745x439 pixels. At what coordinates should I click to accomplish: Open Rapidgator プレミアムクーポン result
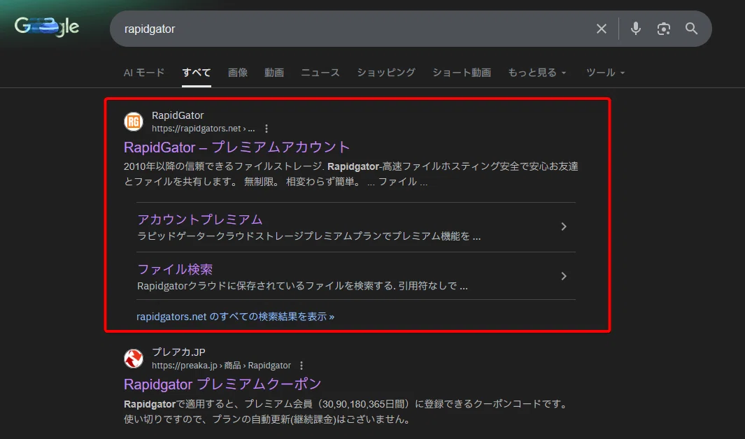[x=222, y=384]
